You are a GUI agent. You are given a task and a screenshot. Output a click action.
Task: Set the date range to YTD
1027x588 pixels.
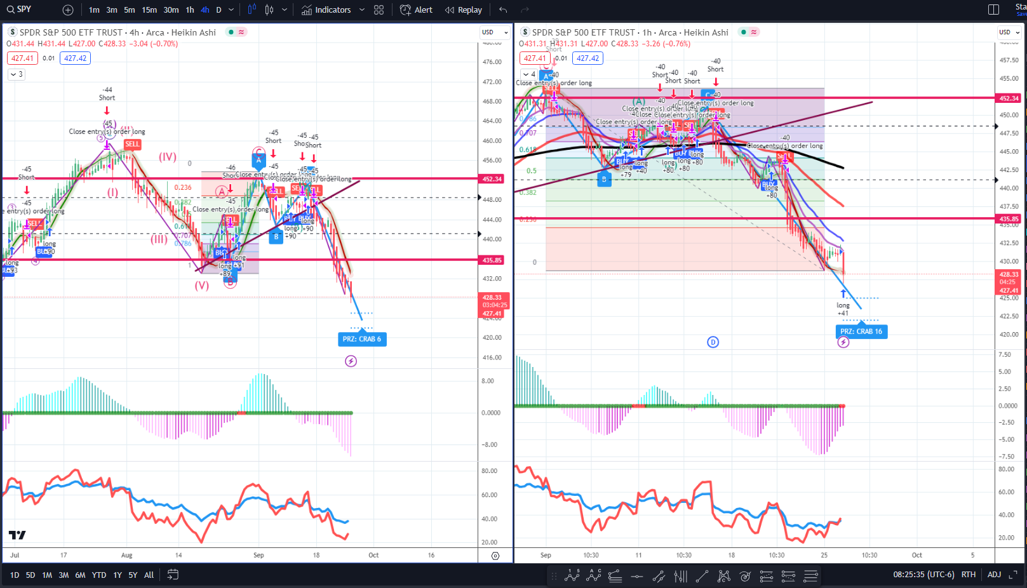point(99,575)
